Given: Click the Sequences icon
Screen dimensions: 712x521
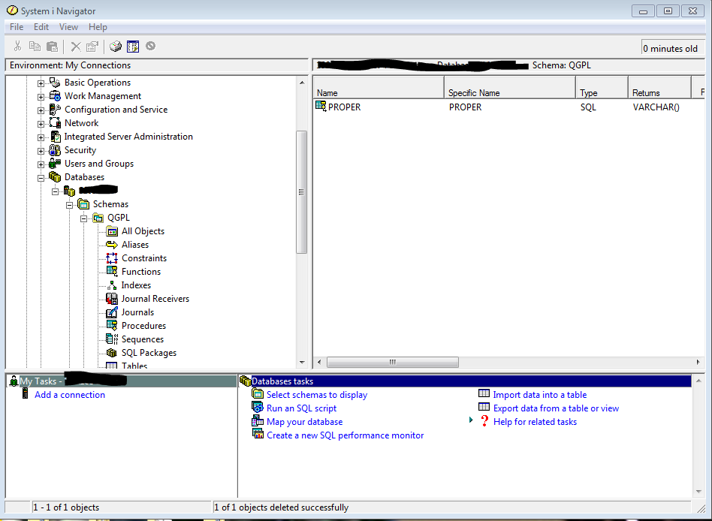Looking at the screenshot, I should click(x=112, y=339).
